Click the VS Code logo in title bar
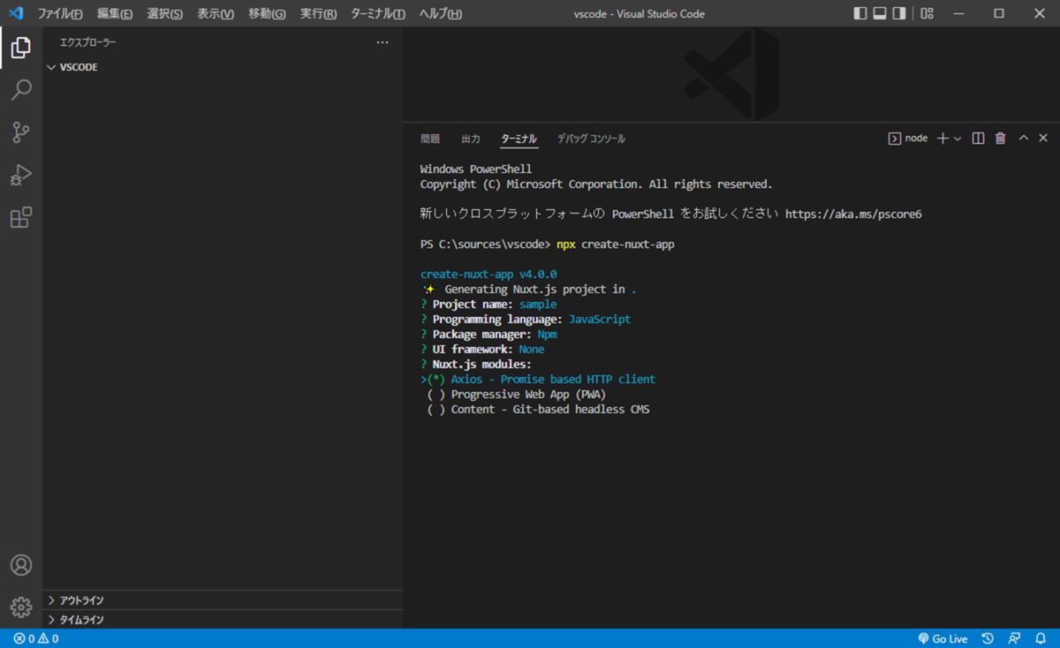This screenshot has width=1060, height=648. pos(16,13)
